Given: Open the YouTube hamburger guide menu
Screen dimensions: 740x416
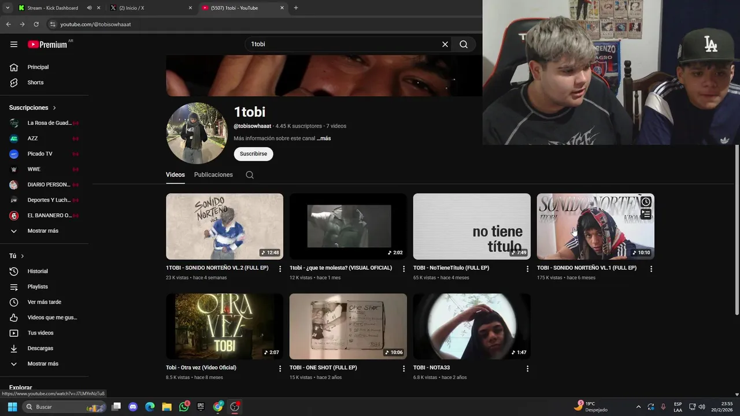Looking at the screenshot, I should [x=14, y=44].
